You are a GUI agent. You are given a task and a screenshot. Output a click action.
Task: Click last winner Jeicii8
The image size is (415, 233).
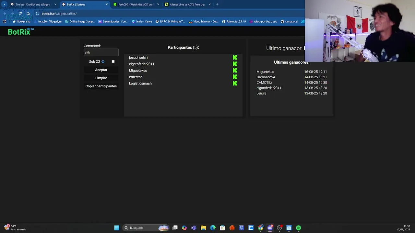261,94
